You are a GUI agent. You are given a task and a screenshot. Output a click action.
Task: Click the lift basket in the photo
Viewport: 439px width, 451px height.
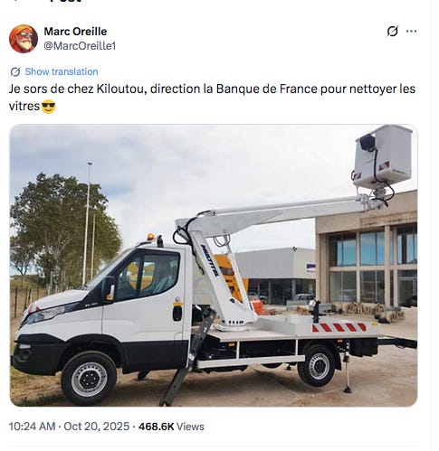(383, 156)
